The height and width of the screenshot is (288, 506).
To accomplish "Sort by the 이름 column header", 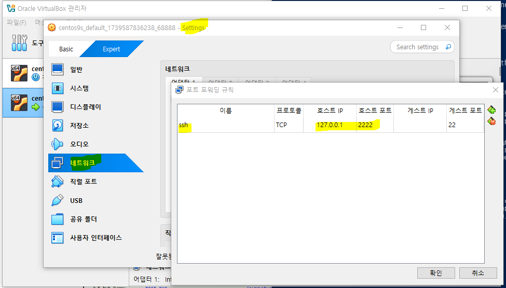I will tap(226, 111).
